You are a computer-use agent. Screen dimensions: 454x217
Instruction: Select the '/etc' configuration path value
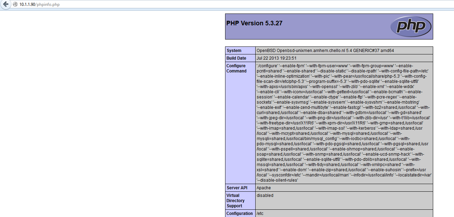point(260,214)
